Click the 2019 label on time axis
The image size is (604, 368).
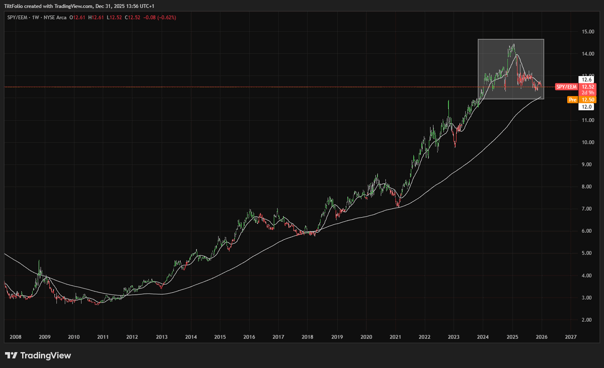pos(337,337)
